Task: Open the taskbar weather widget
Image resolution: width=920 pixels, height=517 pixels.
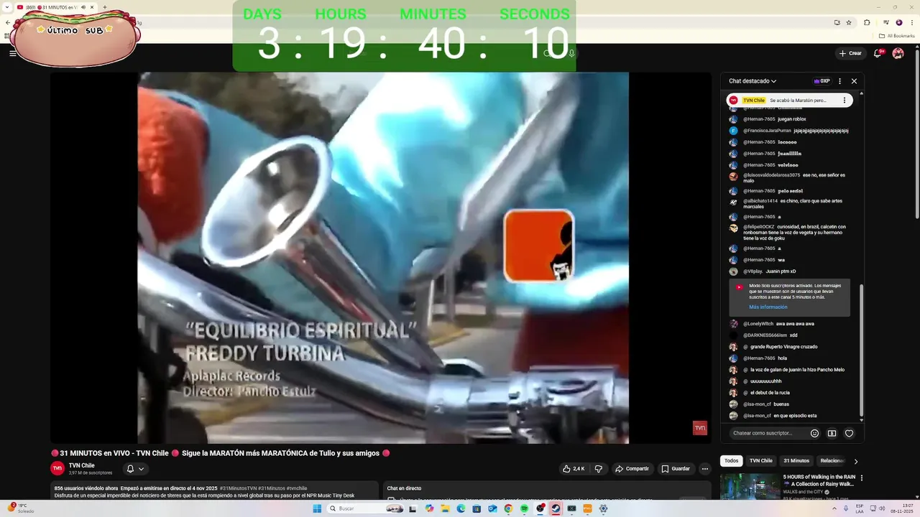Action: click(x=22, y=508)
